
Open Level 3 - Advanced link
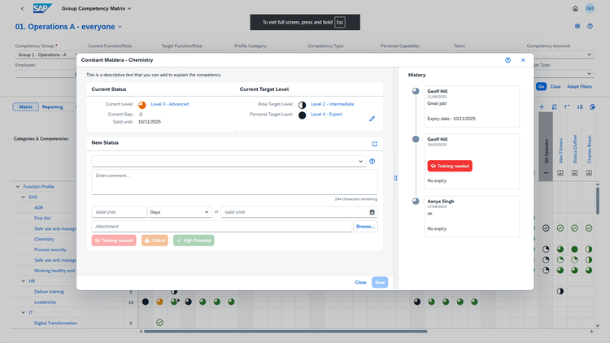pyautogui.click(x=170, y=104)
